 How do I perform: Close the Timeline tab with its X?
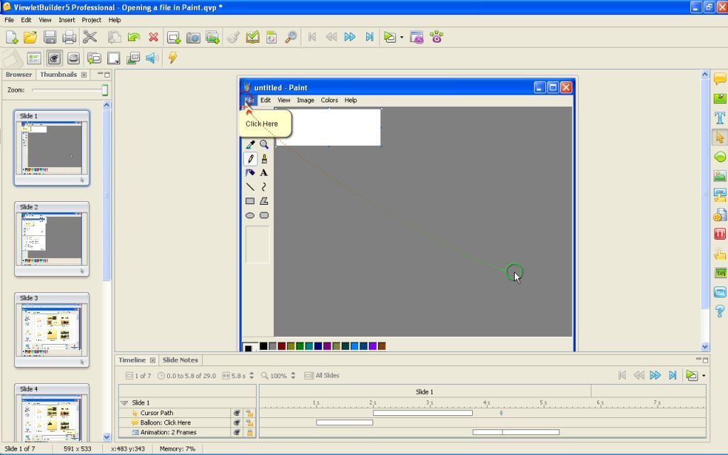(x=152, y=360)
